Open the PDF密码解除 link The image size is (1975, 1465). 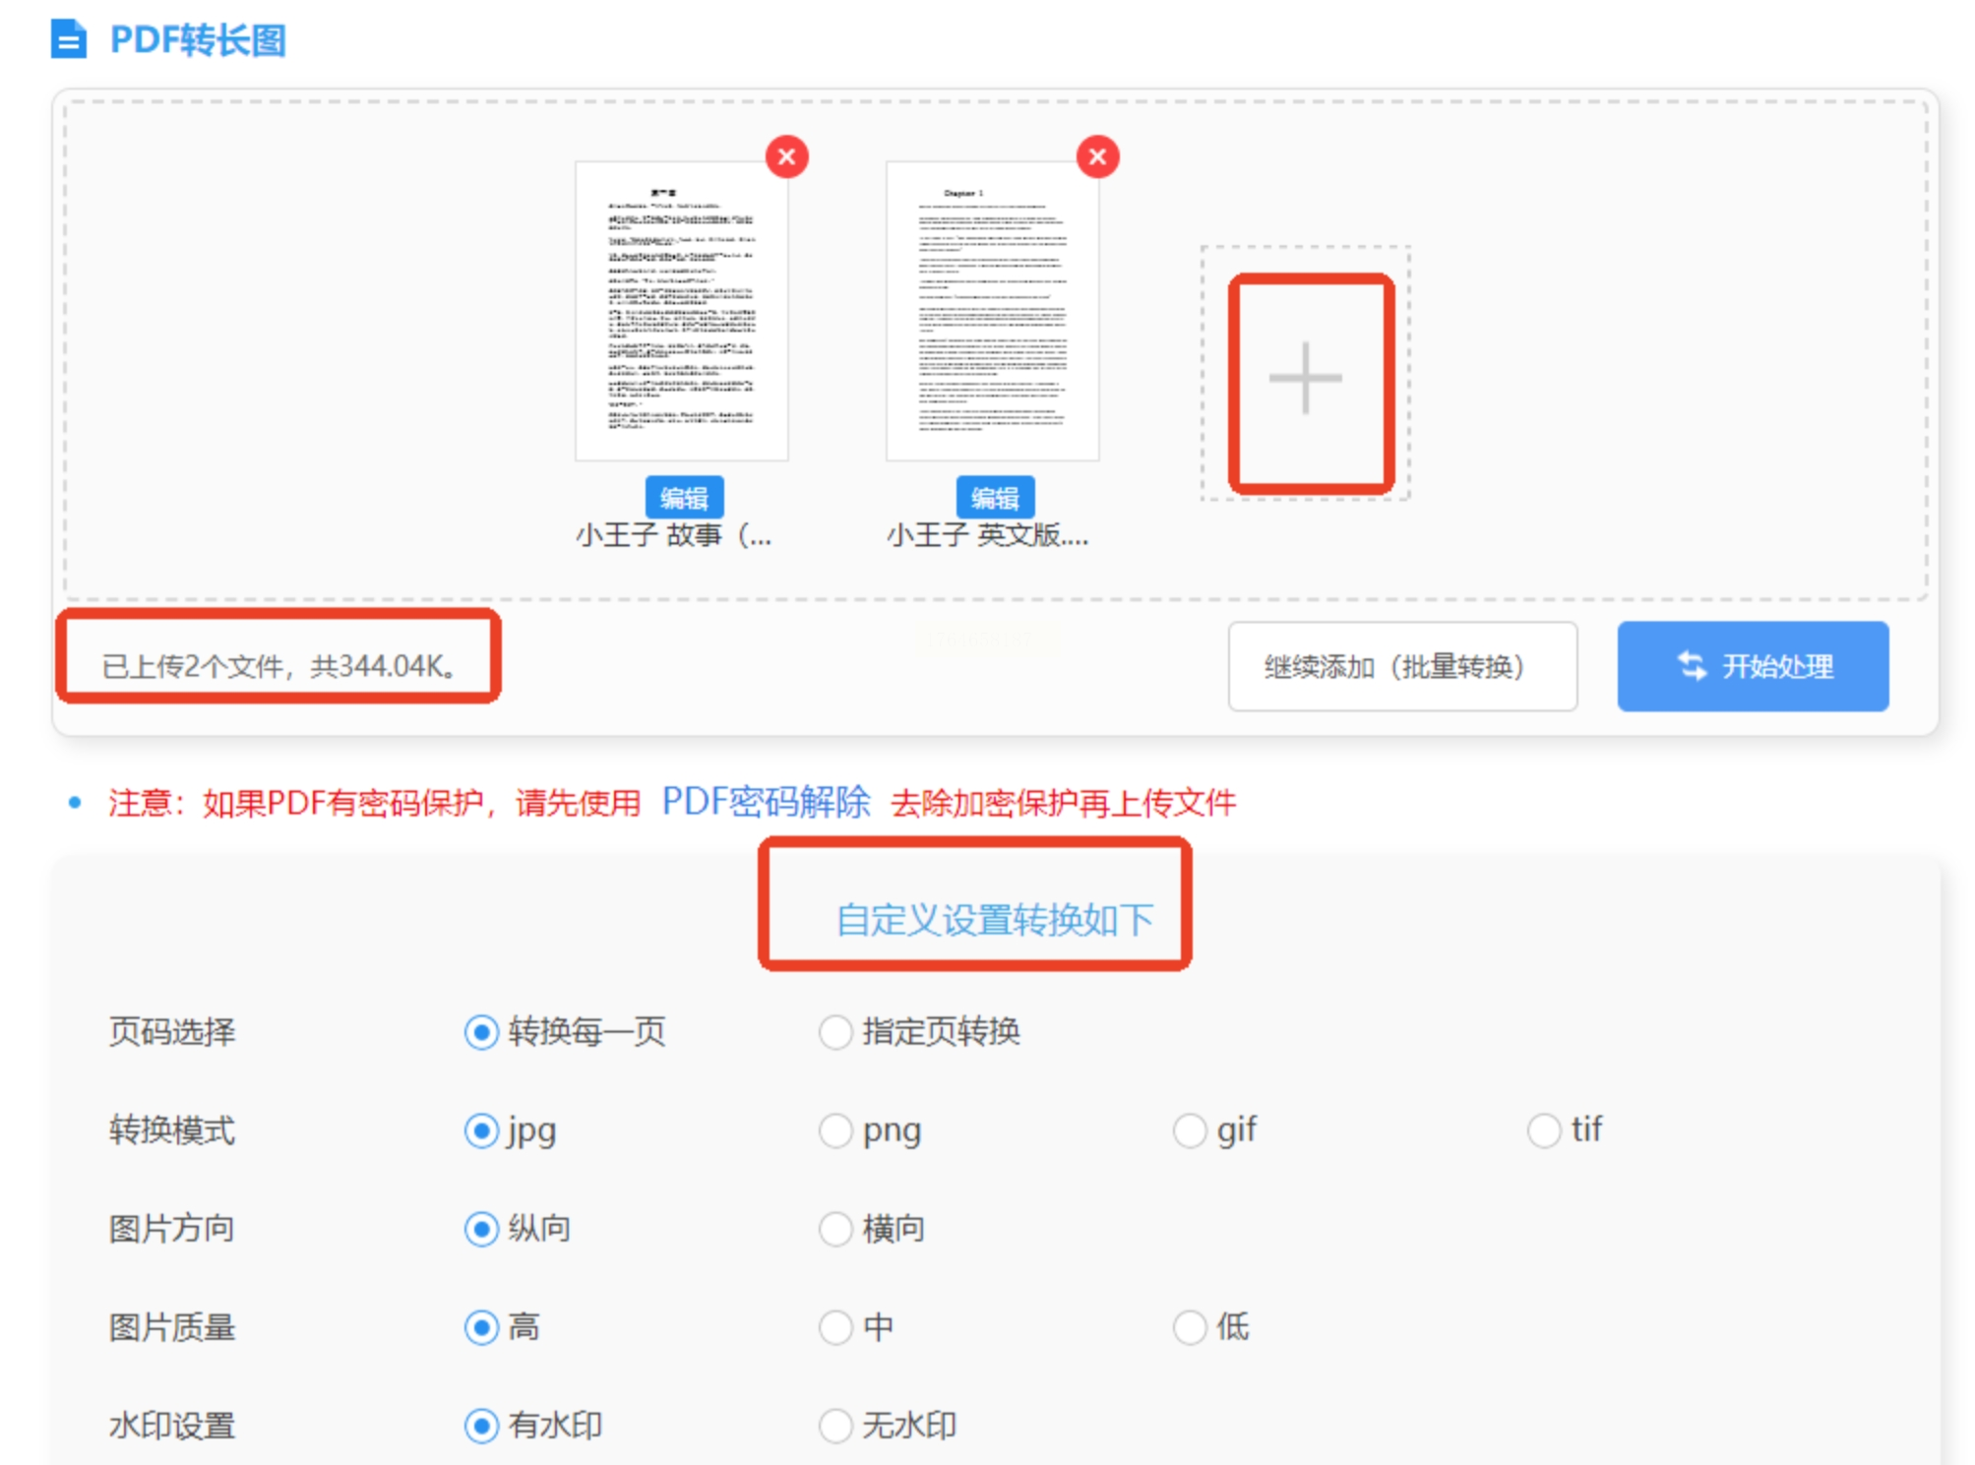coord(766,802)
